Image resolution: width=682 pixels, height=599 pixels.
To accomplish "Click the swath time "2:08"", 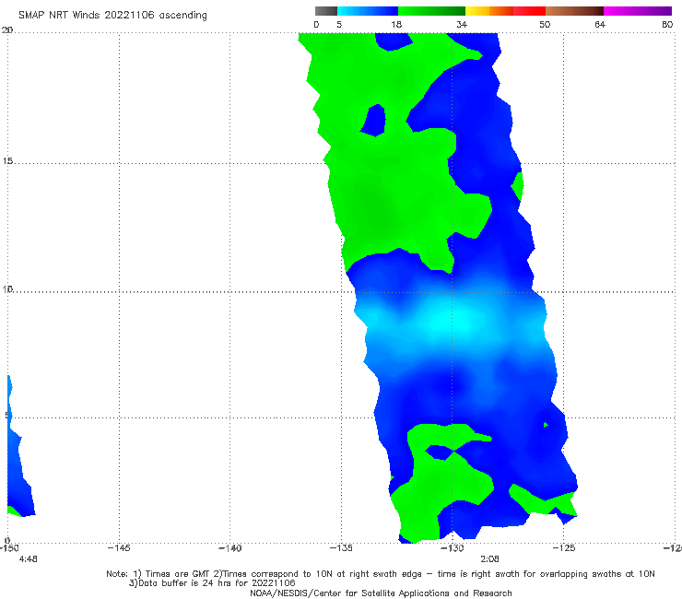I will tap(489, 559).
